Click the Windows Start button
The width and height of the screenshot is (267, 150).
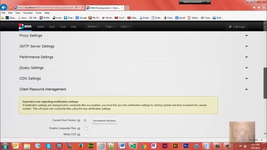point(5,146)
